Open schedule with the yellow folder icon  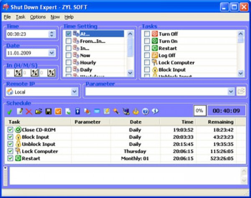point(38,111)
